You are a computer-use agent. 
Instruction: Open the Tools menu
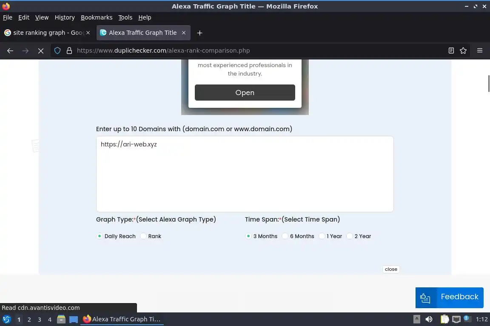125,17
